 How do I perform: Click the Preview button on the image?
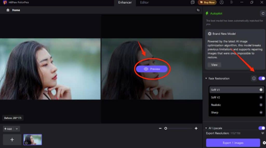[x=152, y=69]
